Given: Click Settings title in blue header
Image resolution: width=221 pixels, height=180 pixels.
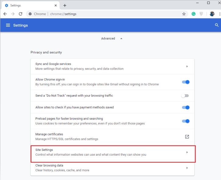Looking at the screenshot, I should click(x=20, y=25).
